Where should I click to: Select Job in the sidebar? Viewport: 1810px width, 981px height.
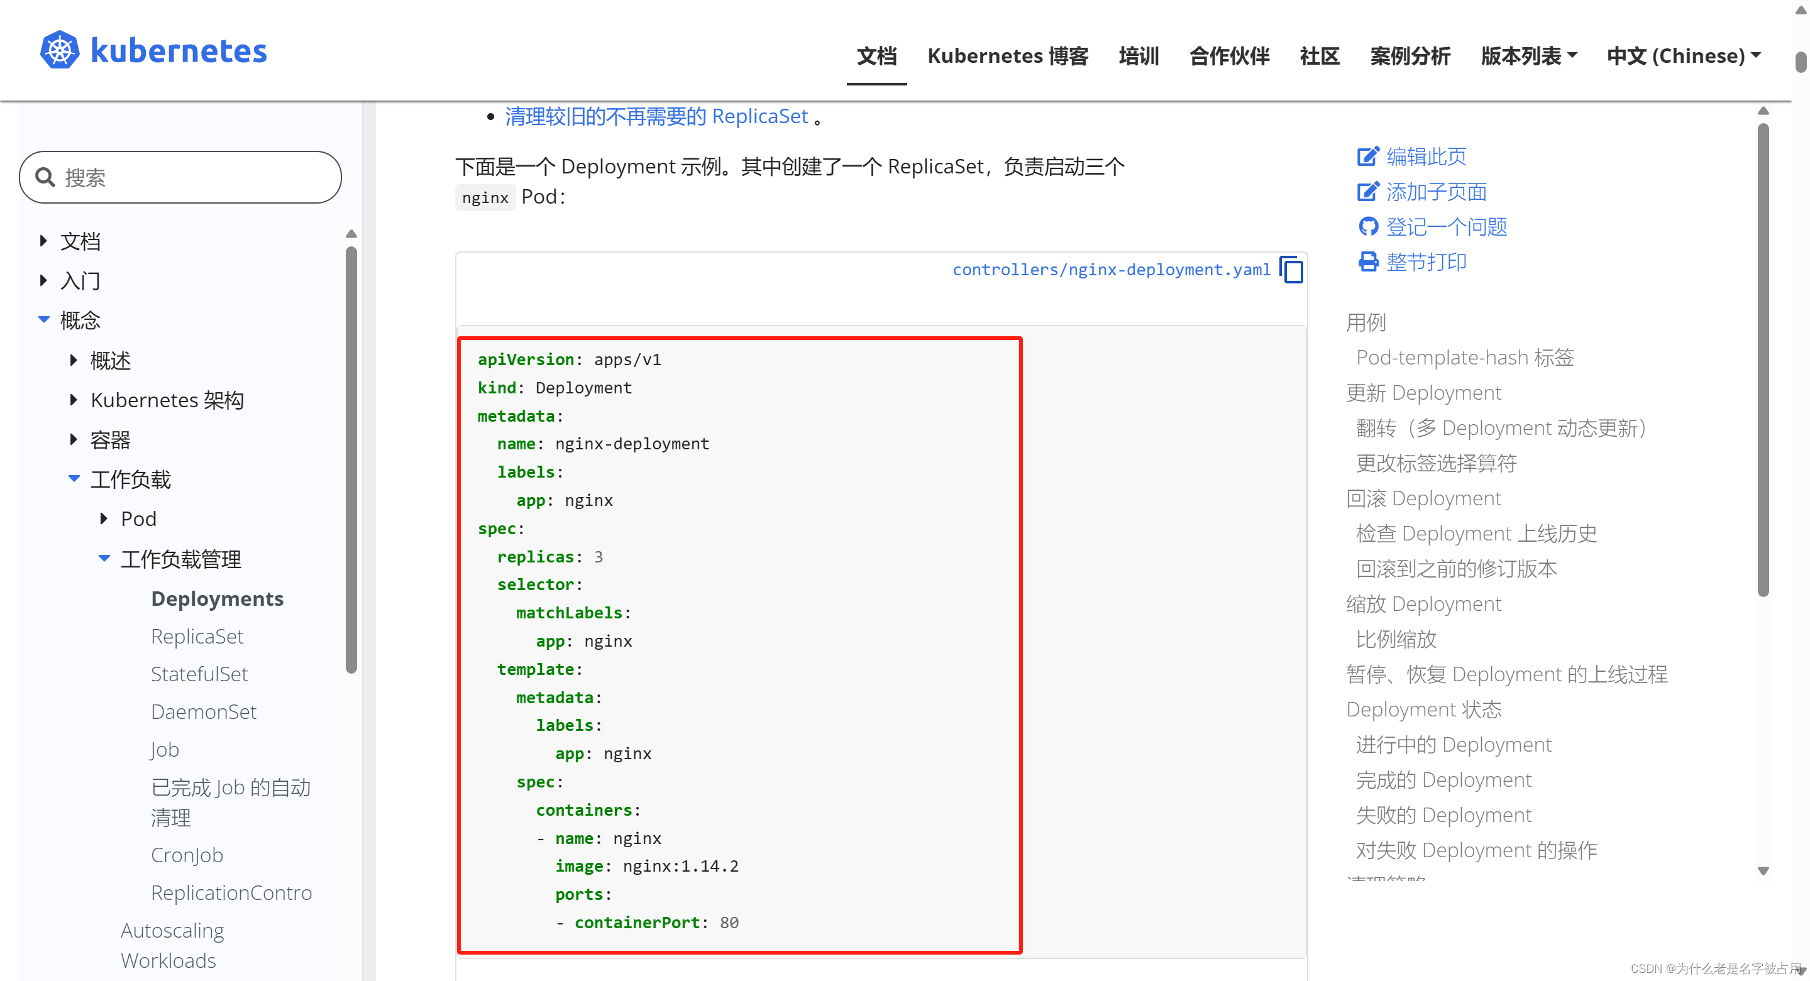click(x=165, y=749)
